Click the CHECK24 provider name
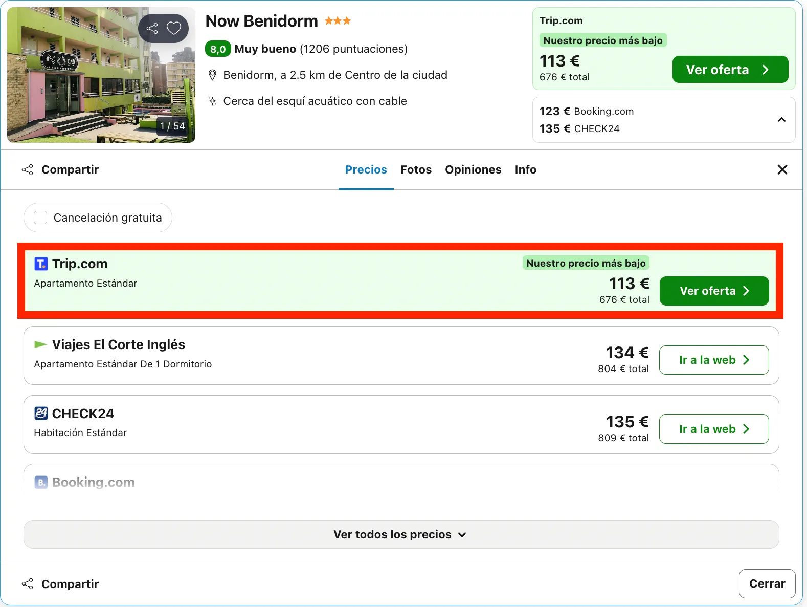The height and width of the screenshot is (607, 807). coord(83,414)
